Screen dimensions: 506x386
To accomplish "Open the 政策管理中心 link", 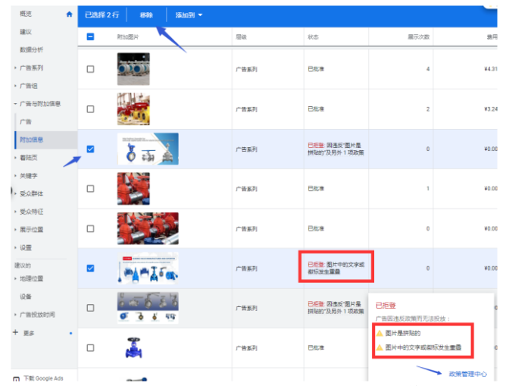I will (x=467, y=374).
